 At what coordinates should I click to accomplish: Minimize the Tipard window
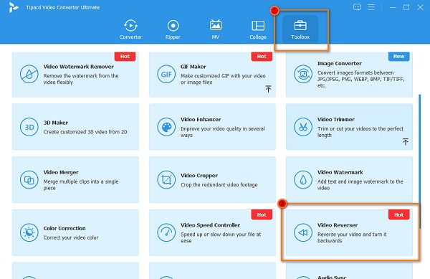393,7
